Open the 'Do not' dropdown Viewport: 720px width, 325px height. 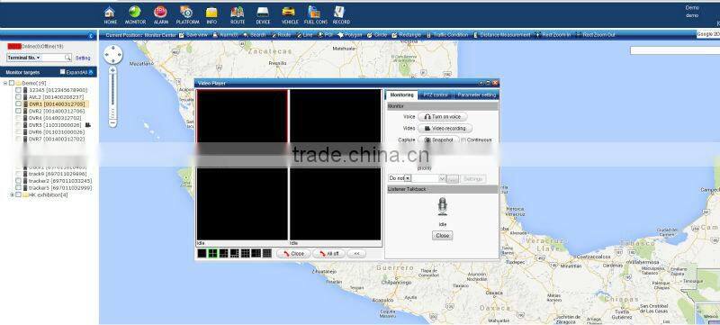point(400,178)
